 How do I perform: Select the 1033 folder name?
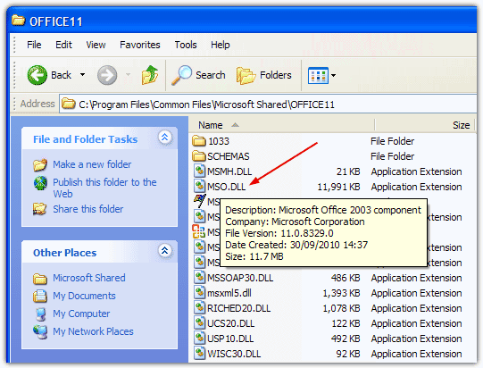point(219,141)
